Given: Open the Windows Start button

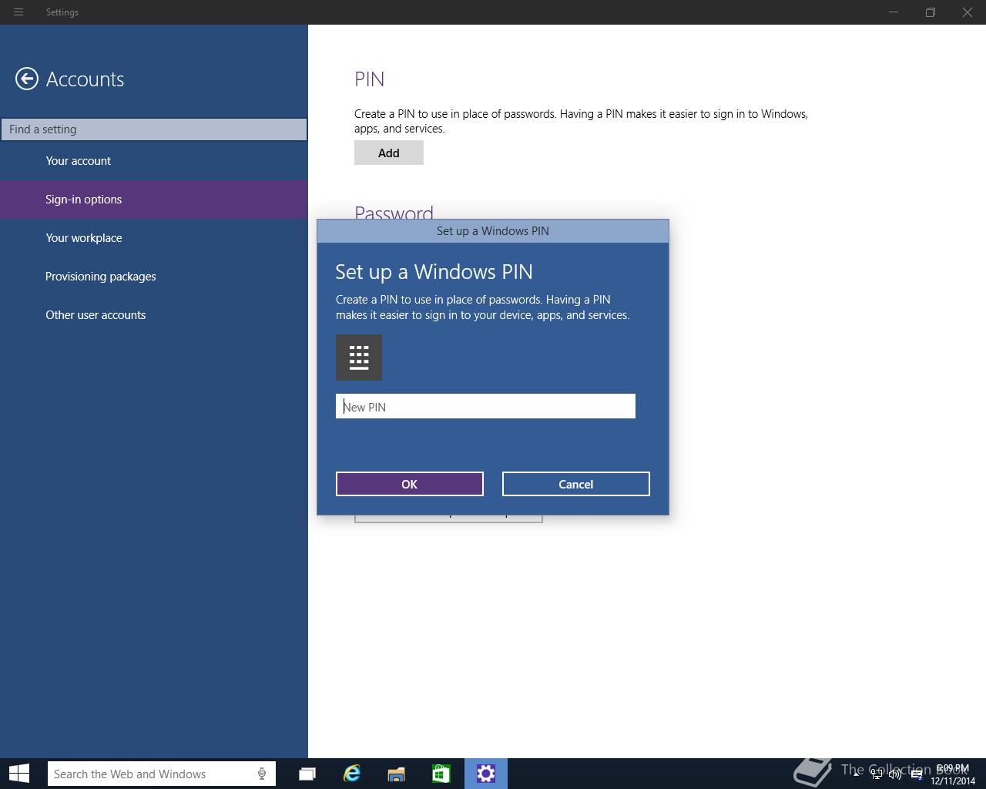Looking at the screenshot, I should pos(19,774).
